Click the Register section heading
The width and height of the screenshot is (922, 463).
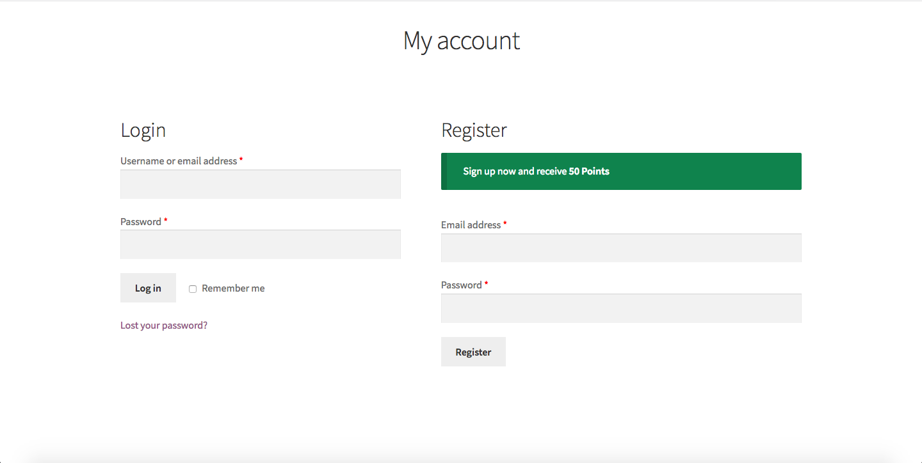[x=474, y=130]
